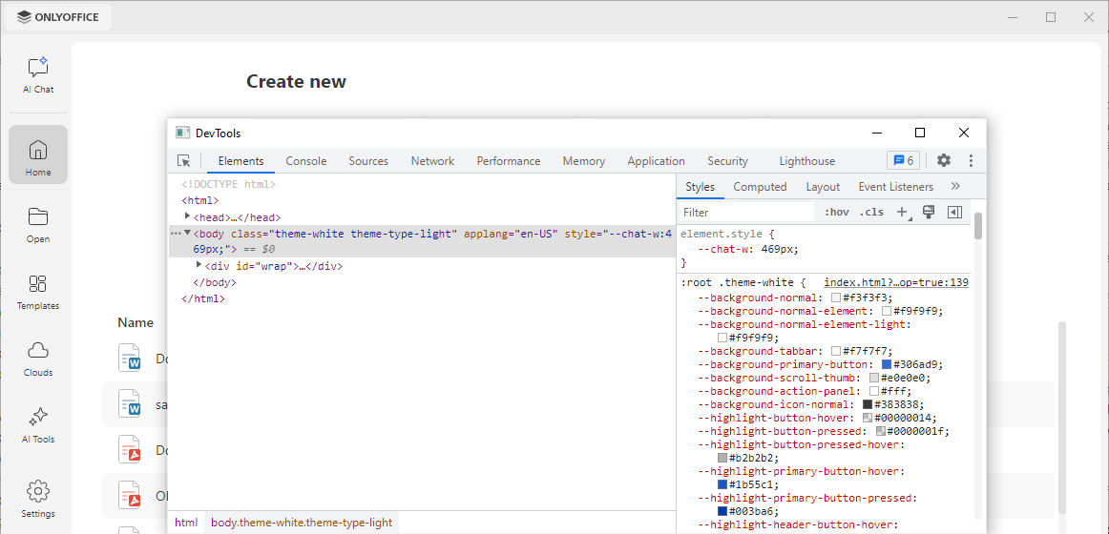Viewport: 1109px width, 534px height.
Task: Open swatch for --background-normal #f3f3f3
Action: (x=836, y=298)
